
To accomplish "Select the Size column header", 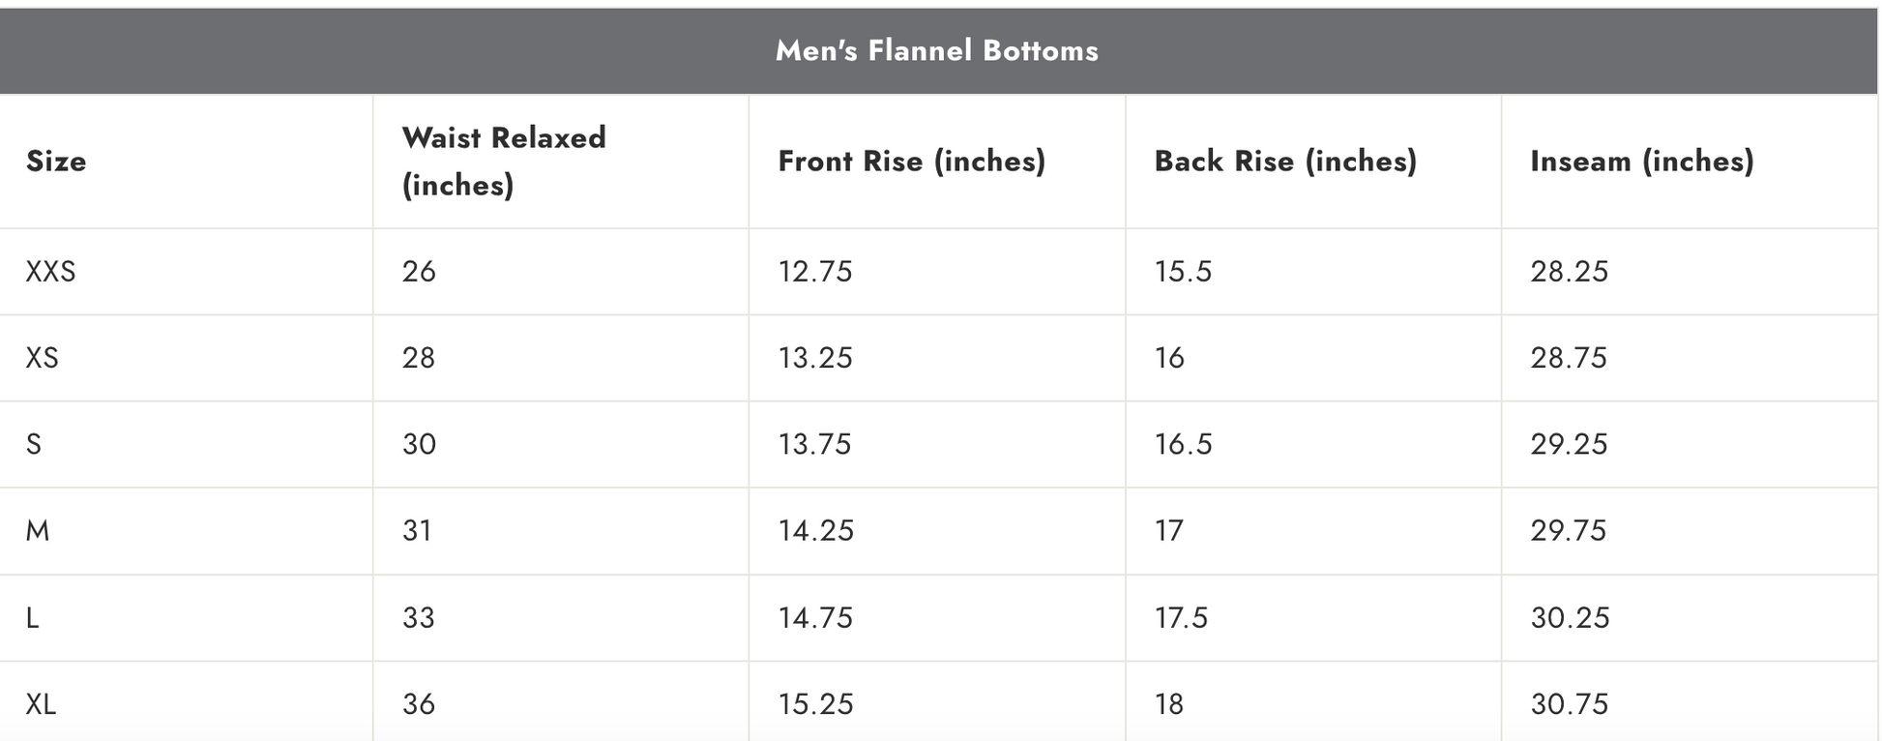I will coord(56,161).
